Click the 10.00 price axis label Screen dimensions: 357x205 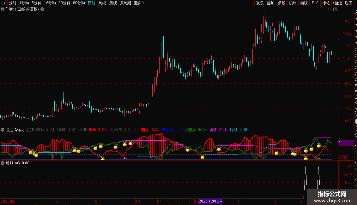348,71
